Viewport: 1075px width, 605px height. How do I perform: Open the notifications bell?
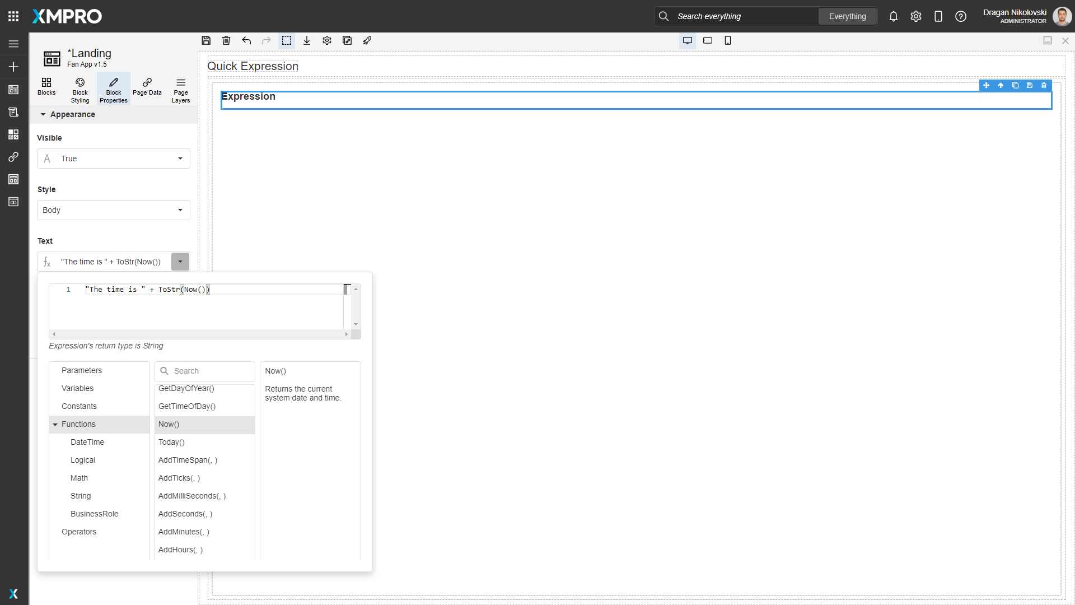tap(894, 16)
